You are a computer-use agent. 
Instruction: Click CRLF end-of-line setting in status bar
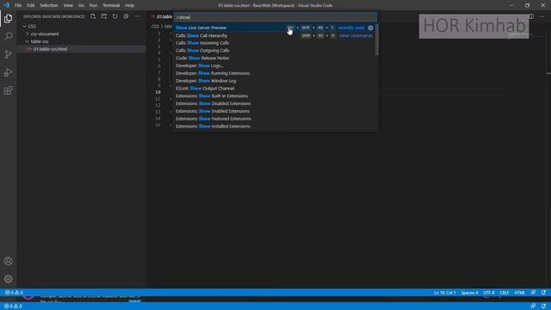click(x=505, y=293)
